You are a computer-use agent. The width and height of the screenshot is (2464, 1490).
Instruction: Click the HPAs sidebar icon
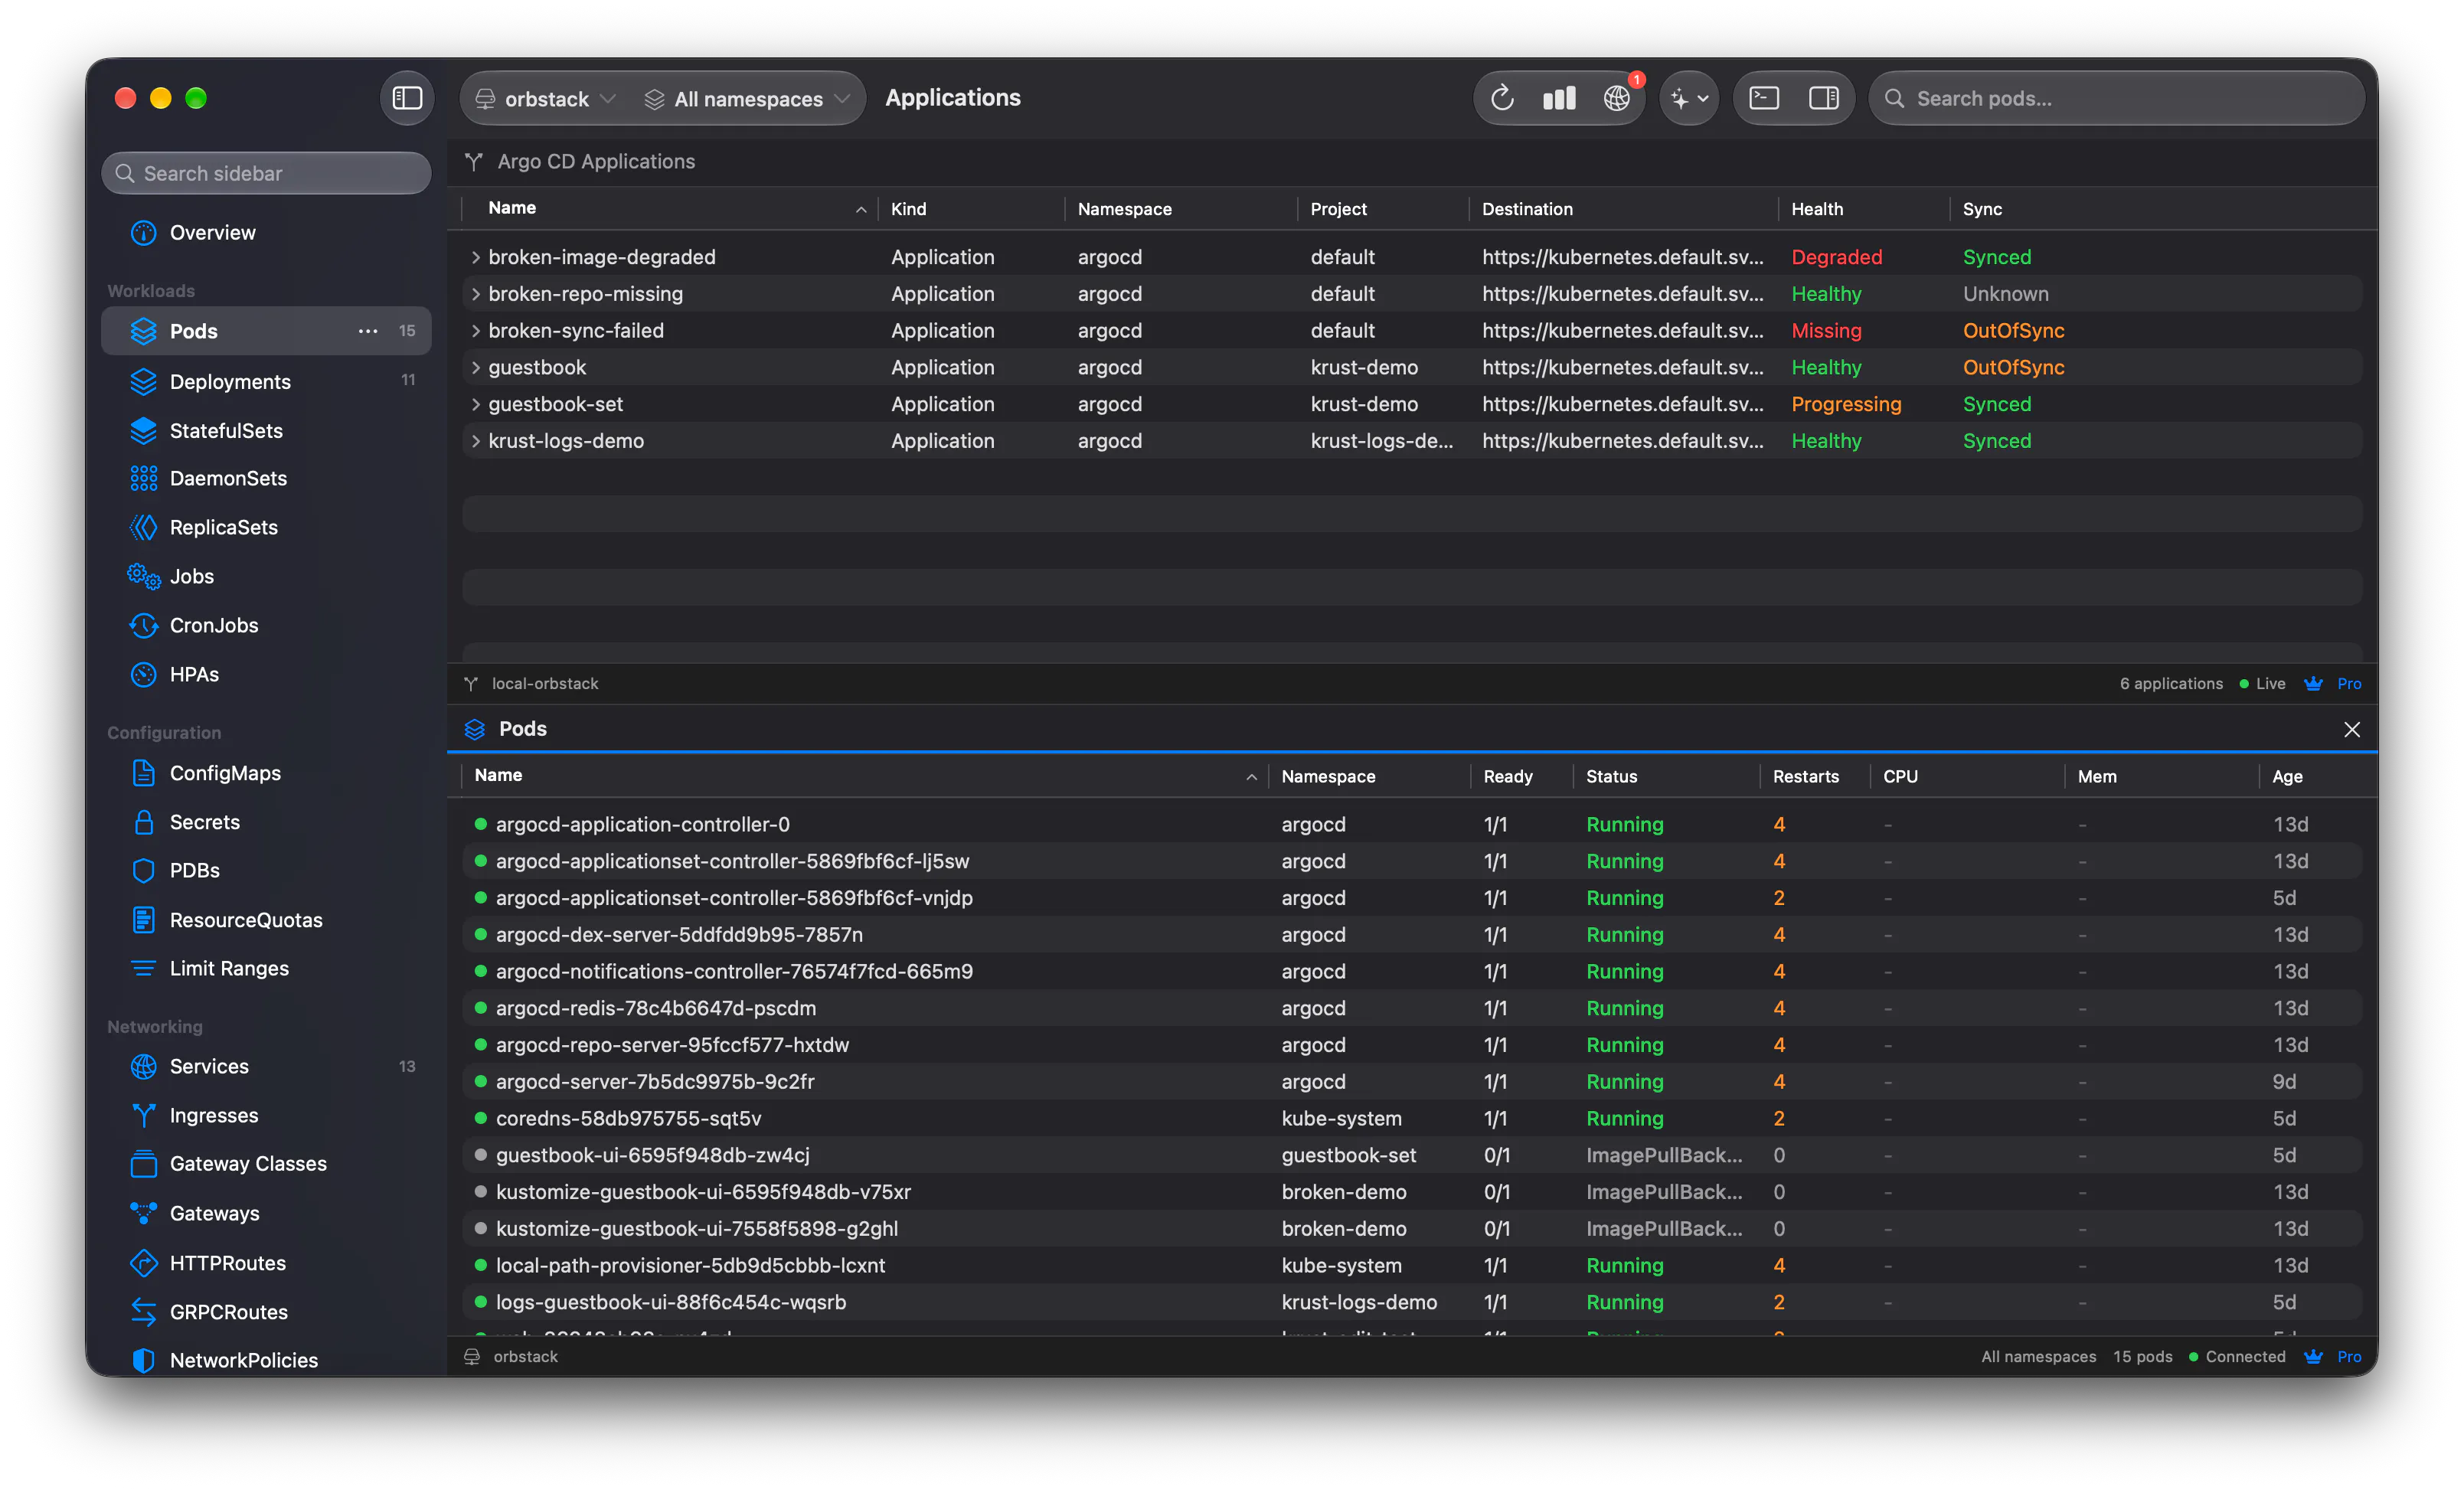[x=143, y=674]
